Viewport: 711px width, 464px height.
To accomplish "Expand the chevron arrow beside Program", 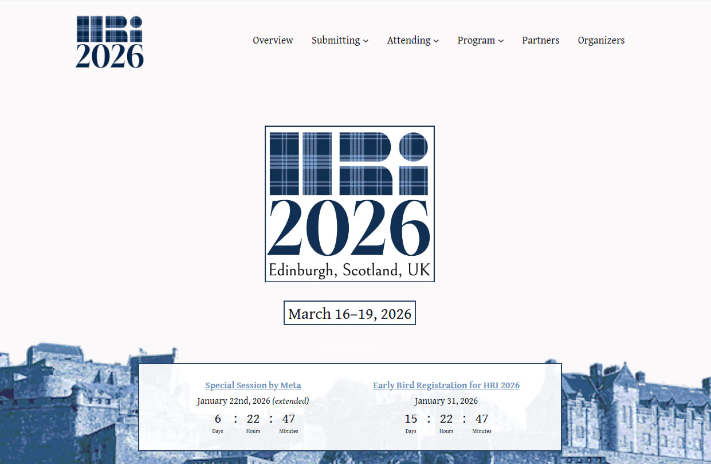I will coord(501,41).
